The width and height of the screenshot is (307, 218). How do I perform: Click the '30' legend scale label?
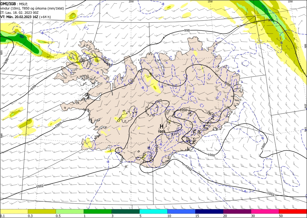tap(253, 216)
